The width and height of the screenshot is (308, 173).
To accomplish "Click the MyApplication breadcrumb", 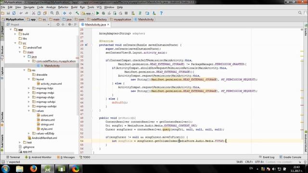I will (x=13, y=19).
